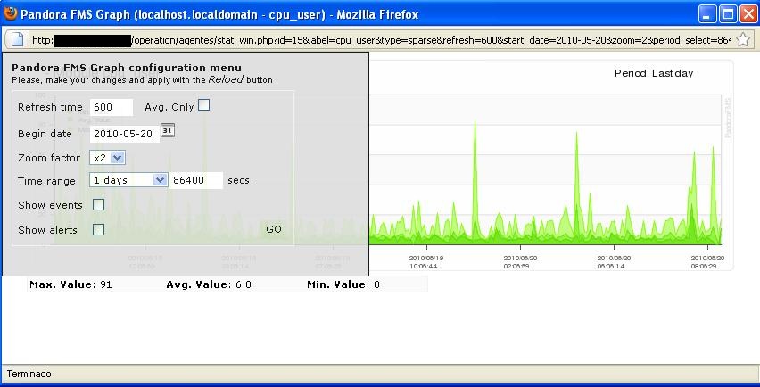Click the tallest green peak in graph
The image size is (760, 387).
coord(475,125)
